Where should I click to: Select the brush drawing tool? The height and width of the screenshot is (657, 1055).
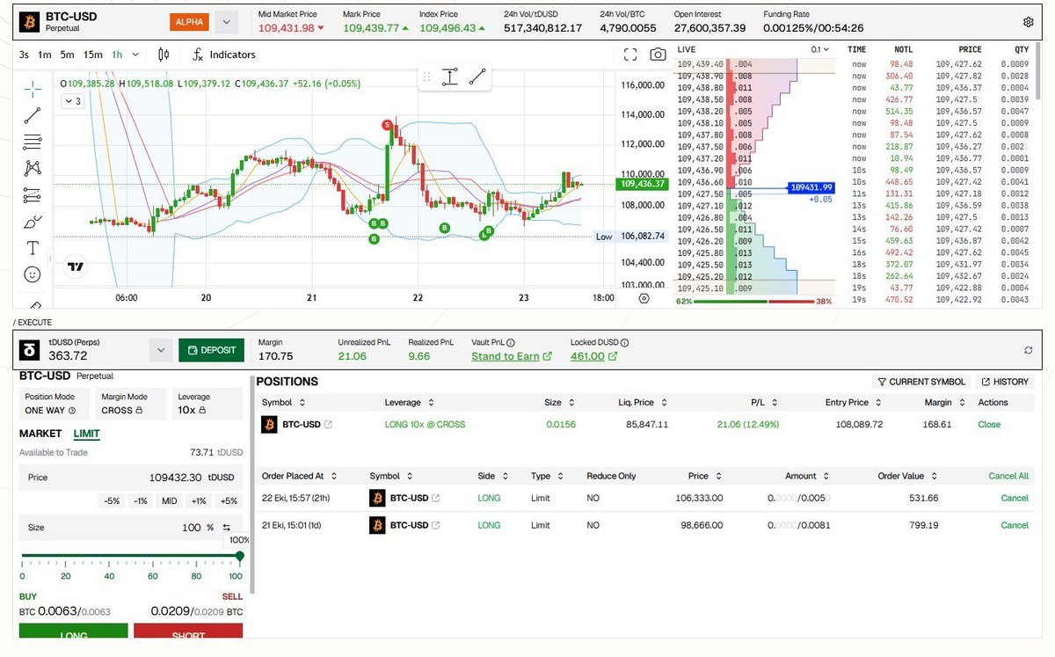(x=33, y=222)
